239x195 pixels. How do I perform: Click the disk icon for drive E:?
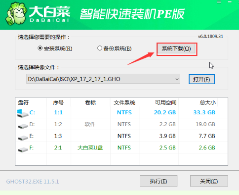[23, 138]
